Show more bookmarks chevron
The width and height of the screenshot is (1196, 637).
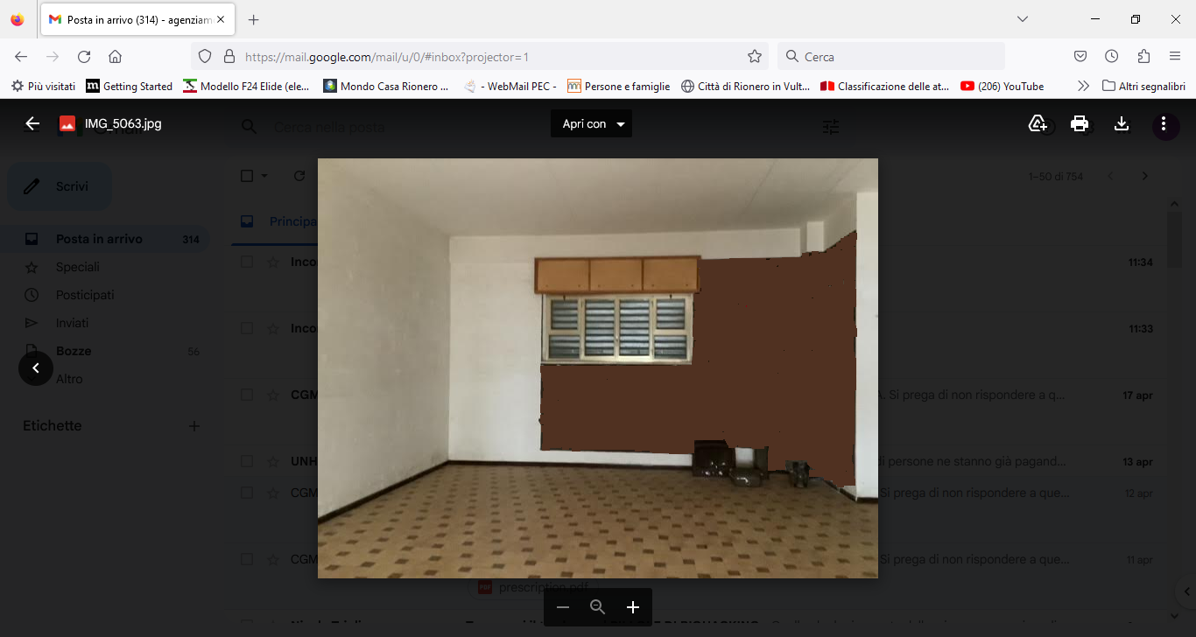coord(1083,86)
